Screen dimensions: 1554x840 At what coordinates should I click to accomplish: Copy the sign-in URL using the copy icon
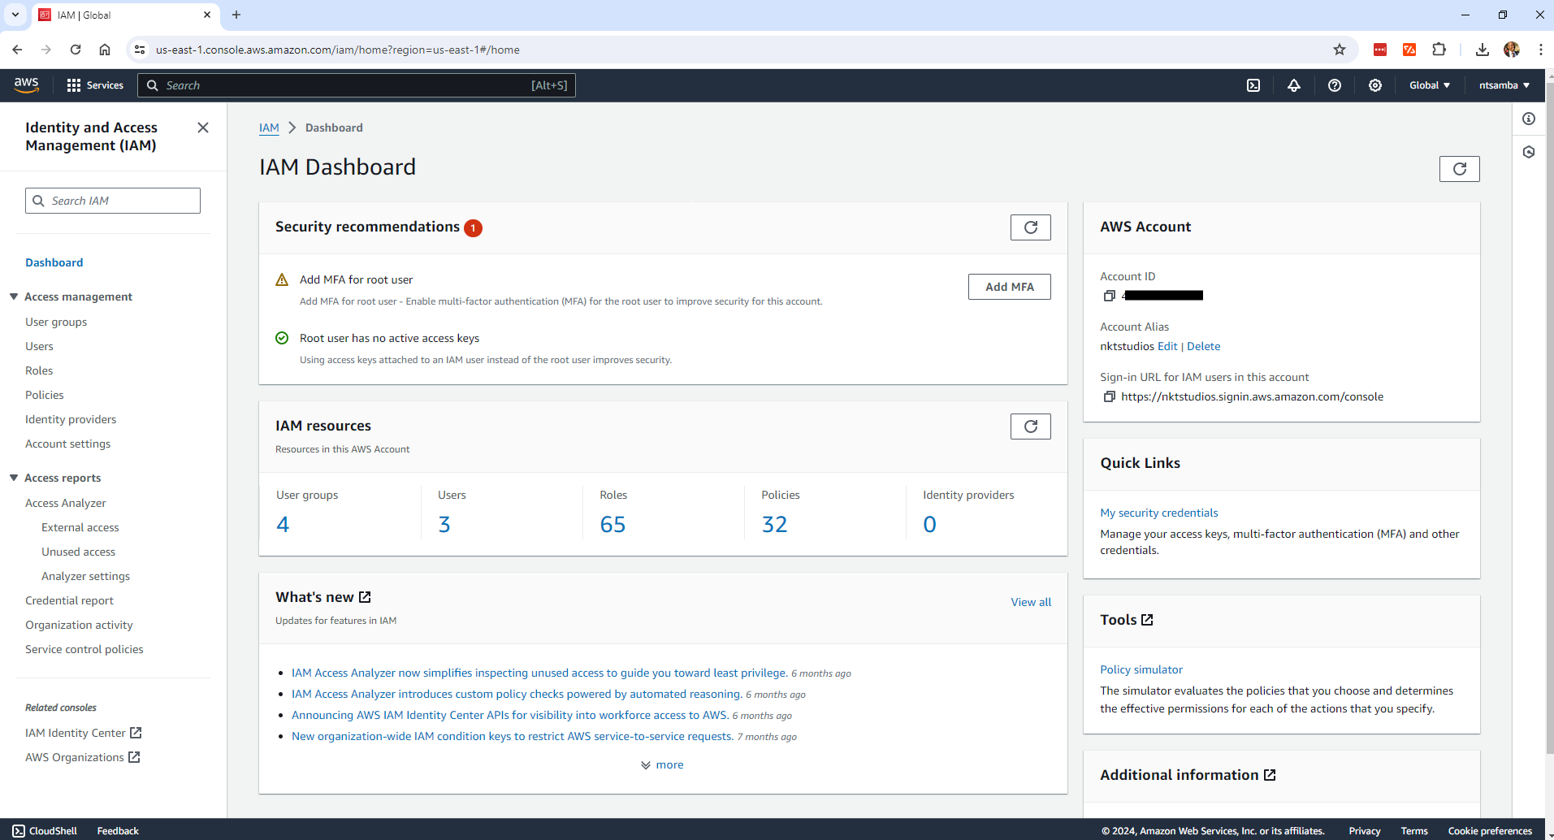[x=1109, y=396]
